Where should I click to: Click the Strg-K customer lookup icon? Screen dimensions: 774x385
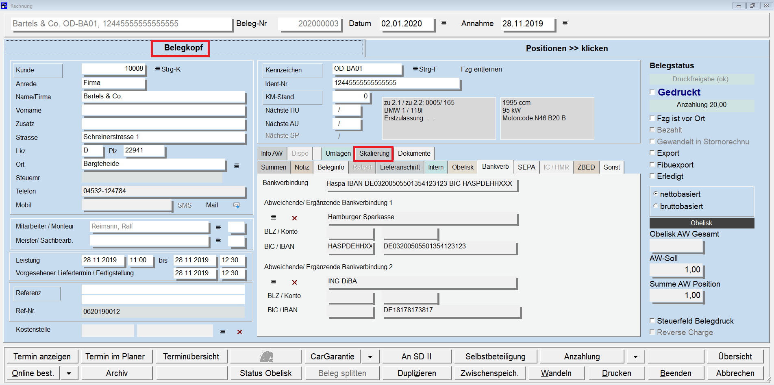coord(158,68)
